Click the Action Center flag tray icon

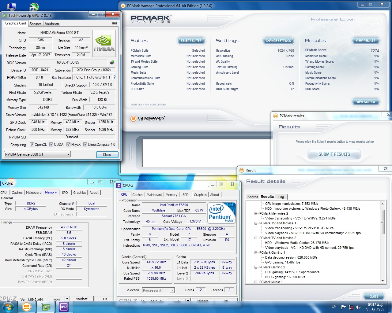(343, 307)
